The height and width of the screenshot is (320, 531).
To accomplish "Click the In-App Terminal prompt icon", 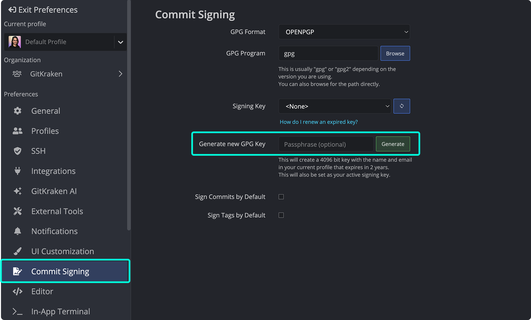I will click(x=17, y=311).
